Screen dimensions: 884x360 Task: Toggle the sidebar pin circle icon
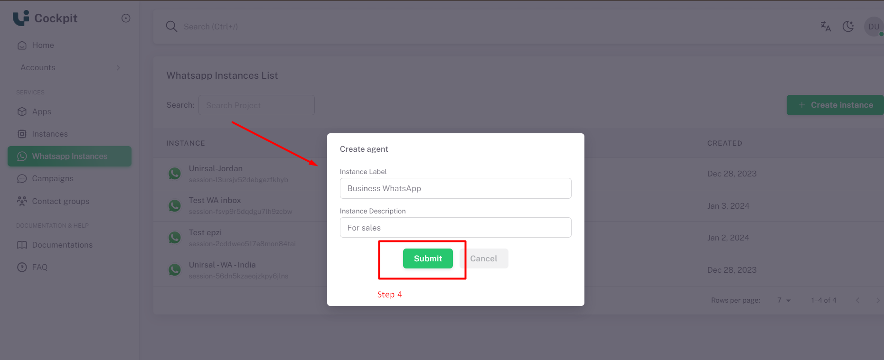126,18
